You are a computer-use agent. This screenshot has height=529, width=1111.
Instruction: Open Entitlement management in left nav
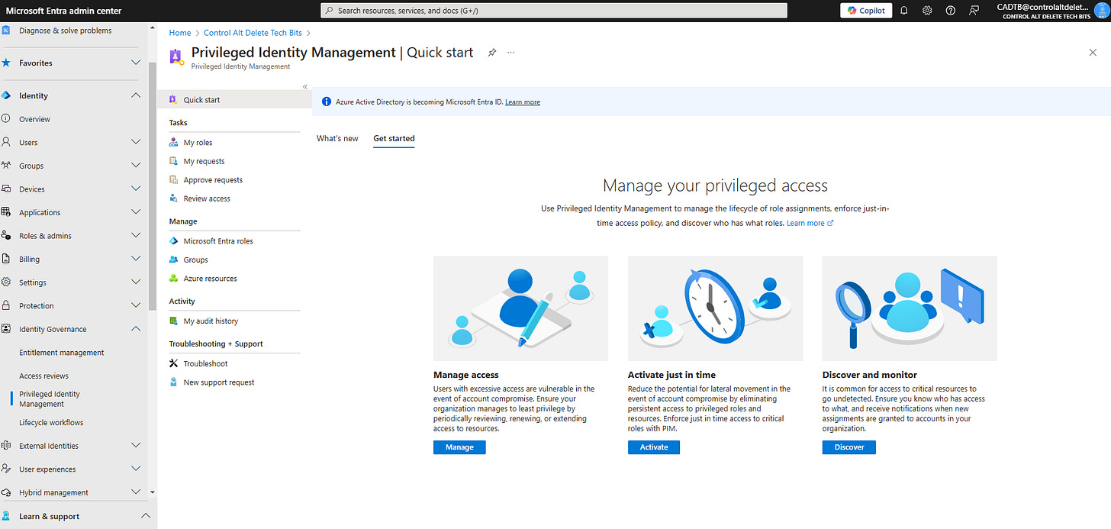coord(62,353)
